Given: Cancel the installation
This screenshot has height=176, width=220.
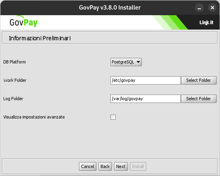Looking at the screenshot, I should (88, 166).
